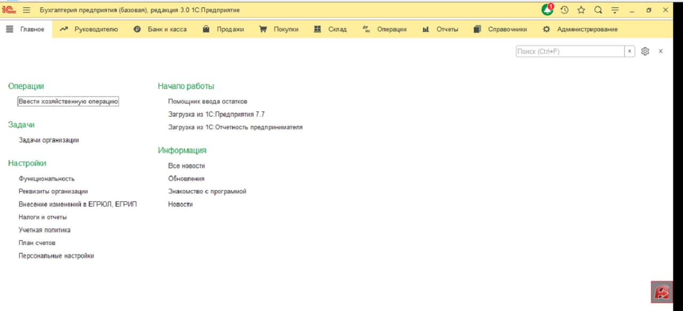Click the sections panel lines icon by Главное

click(x=10, y=29)
